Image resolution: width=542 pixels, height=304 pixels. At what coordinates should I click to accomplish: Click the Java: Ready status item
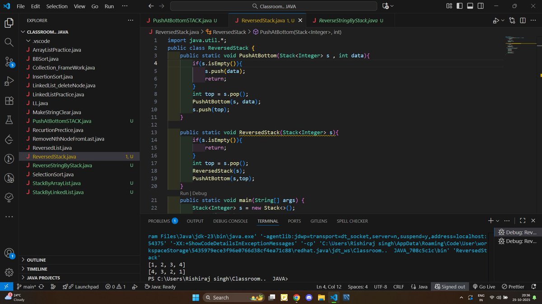click(x=160, y=286)
